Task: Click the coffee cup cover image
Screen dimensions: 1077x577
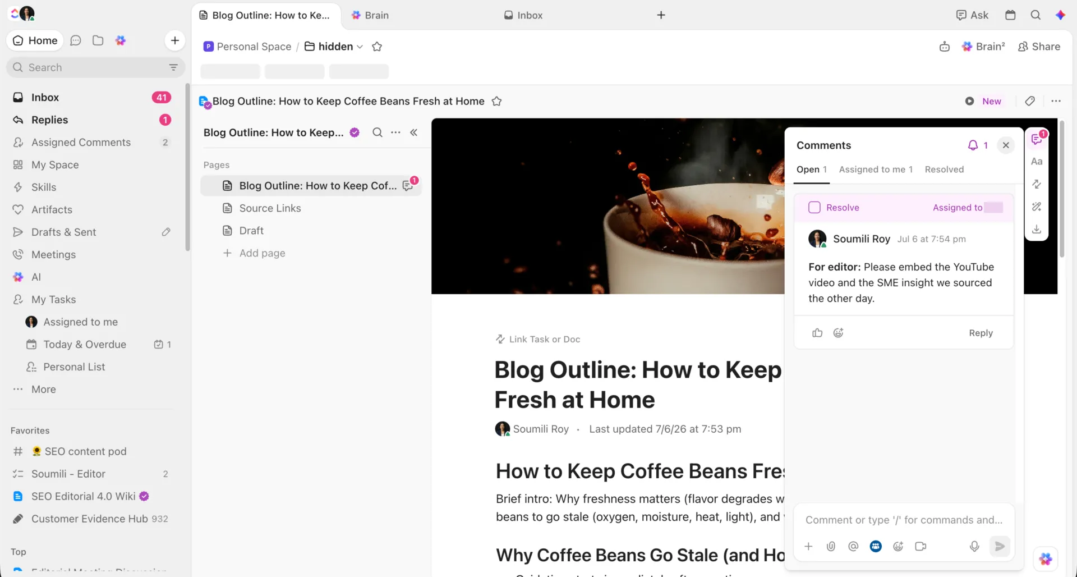Action: pyautogui.click(x=607, y=206)
